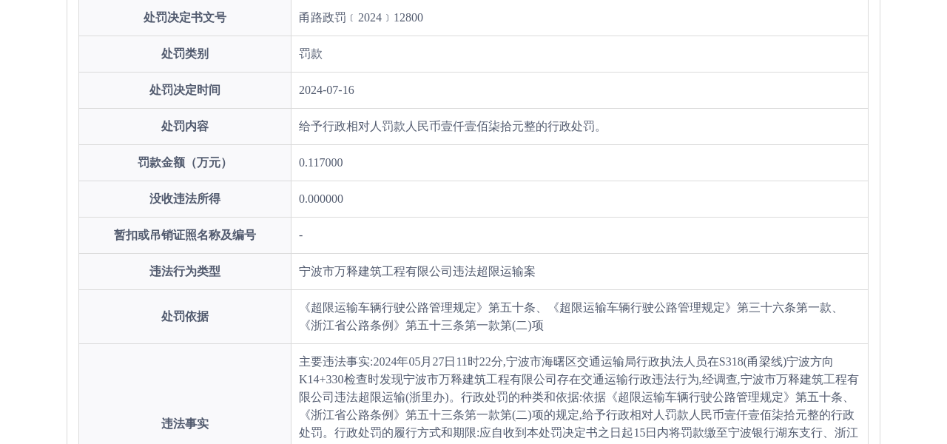Select the document number 甬路政罚〔2024〕12800
Viewport: 947px width, 444px height.
tap(361, 18)
